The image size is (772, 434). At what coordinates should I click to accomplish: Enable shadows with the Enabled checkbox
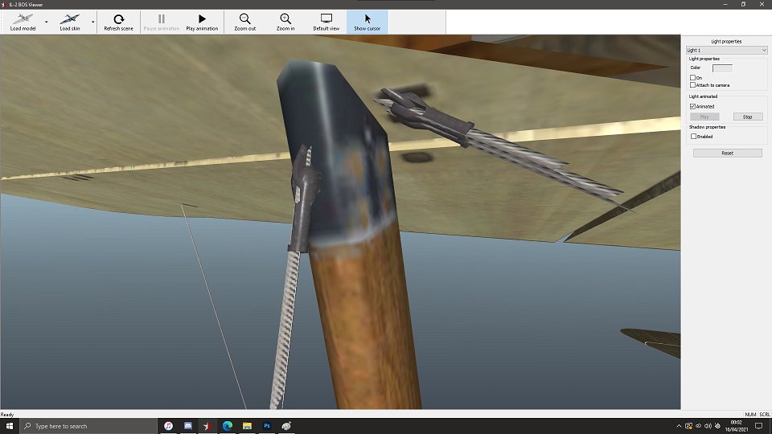pos(693,137)
